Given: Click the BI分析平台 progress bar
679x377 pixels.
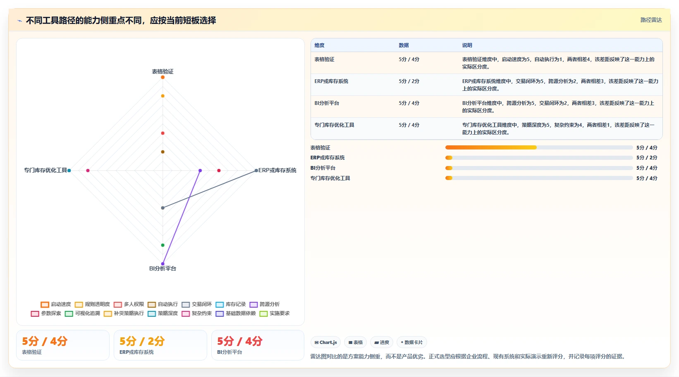Looking at the screenshot, I should click(x=539, y=168).
